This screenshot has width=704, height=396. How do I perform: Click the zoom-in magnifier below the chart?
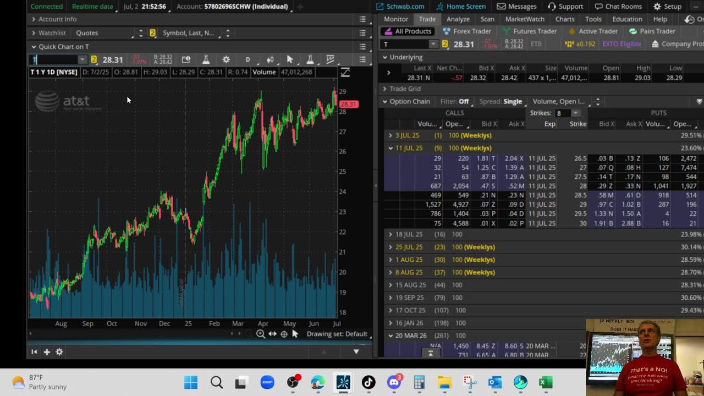261,334
